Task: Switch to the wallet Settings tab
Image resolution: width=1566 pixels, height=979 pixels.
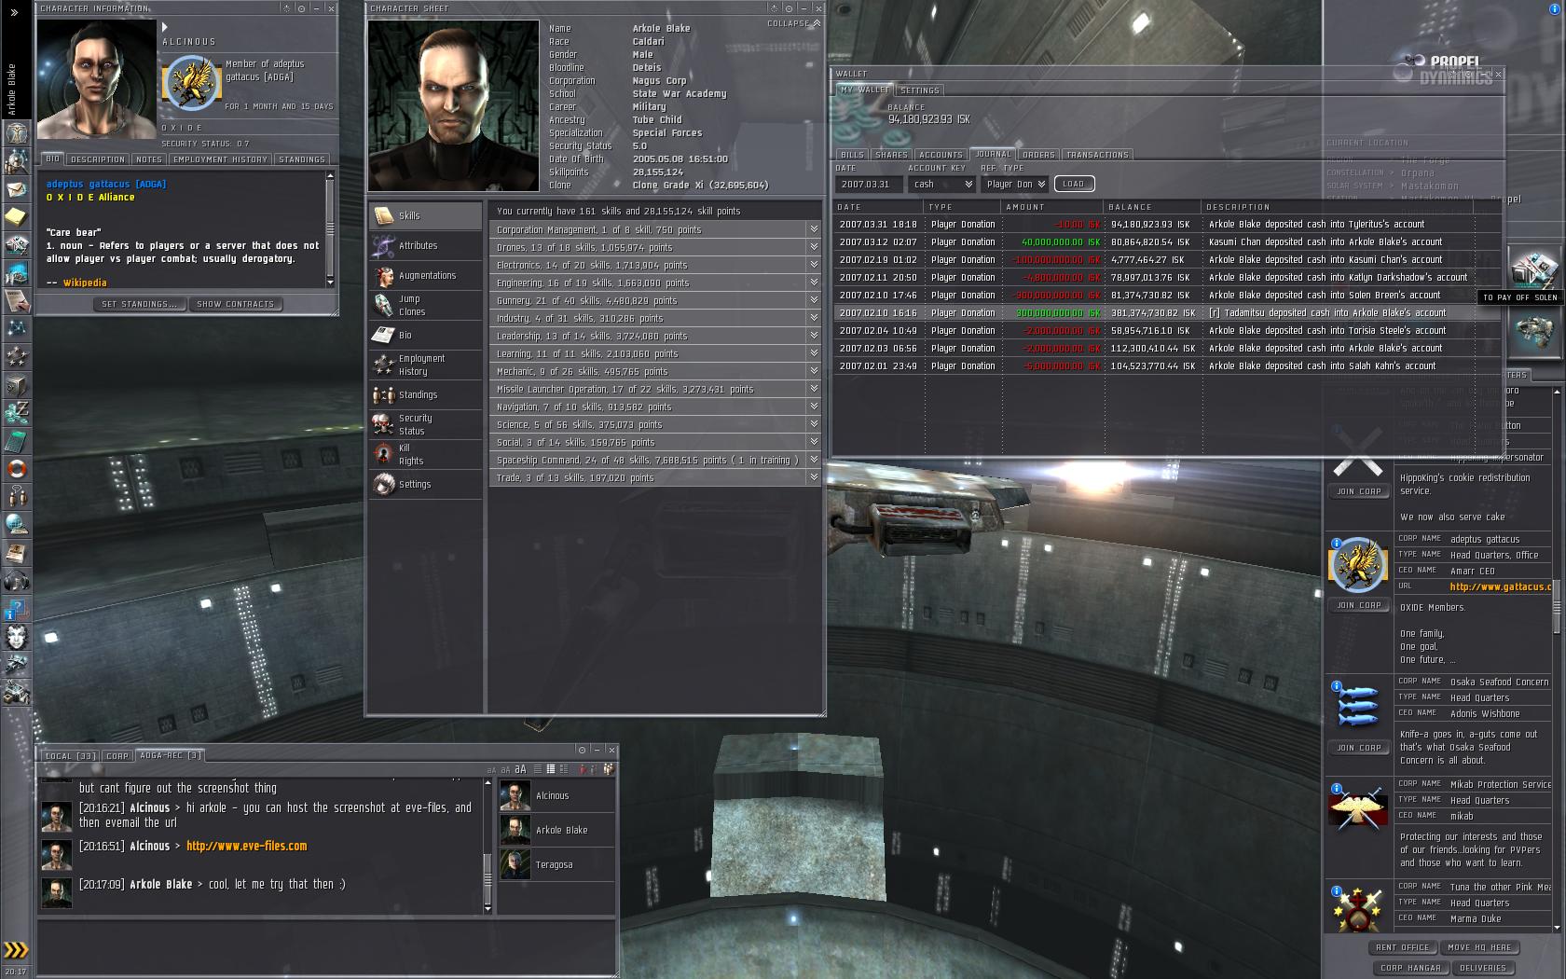Action: [920, 90]
